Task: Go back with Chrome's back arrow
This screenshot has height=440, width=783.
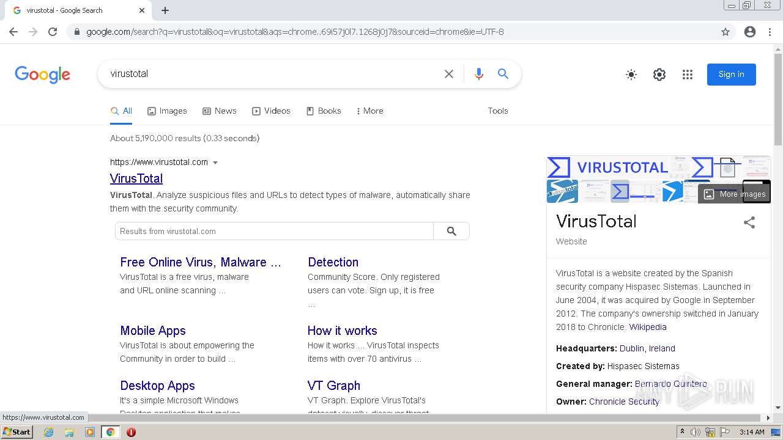Action: [13, 32]
